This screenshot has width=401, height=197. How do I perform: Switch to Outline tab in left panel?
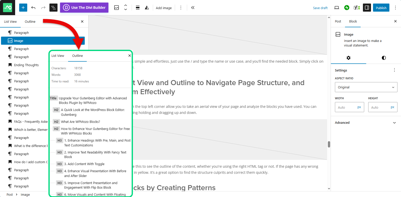(x=30, y=22)
